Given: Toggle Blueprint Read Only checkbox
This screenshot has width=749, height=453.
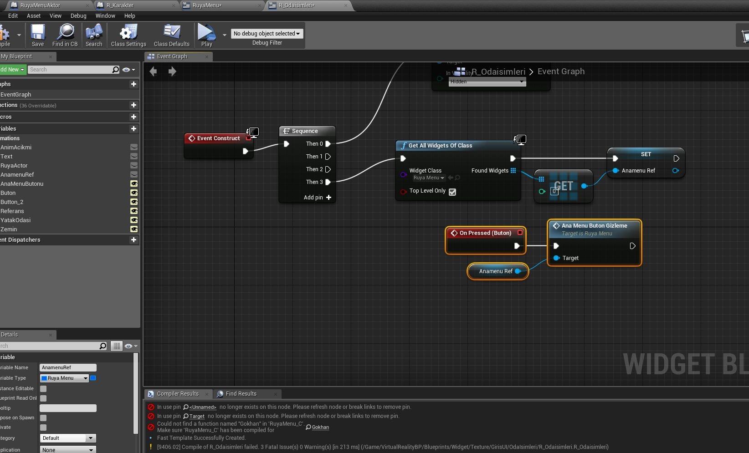Looking at the screenshot, I should pos(43,398).
